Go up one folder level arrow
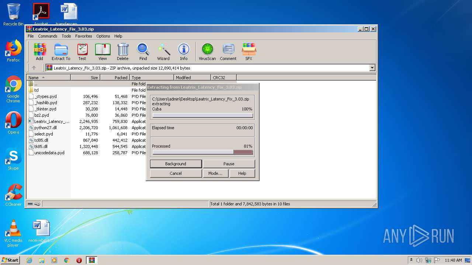Image resolution: width=472 pixels, height=265 pixels. (x=34, y=68)
